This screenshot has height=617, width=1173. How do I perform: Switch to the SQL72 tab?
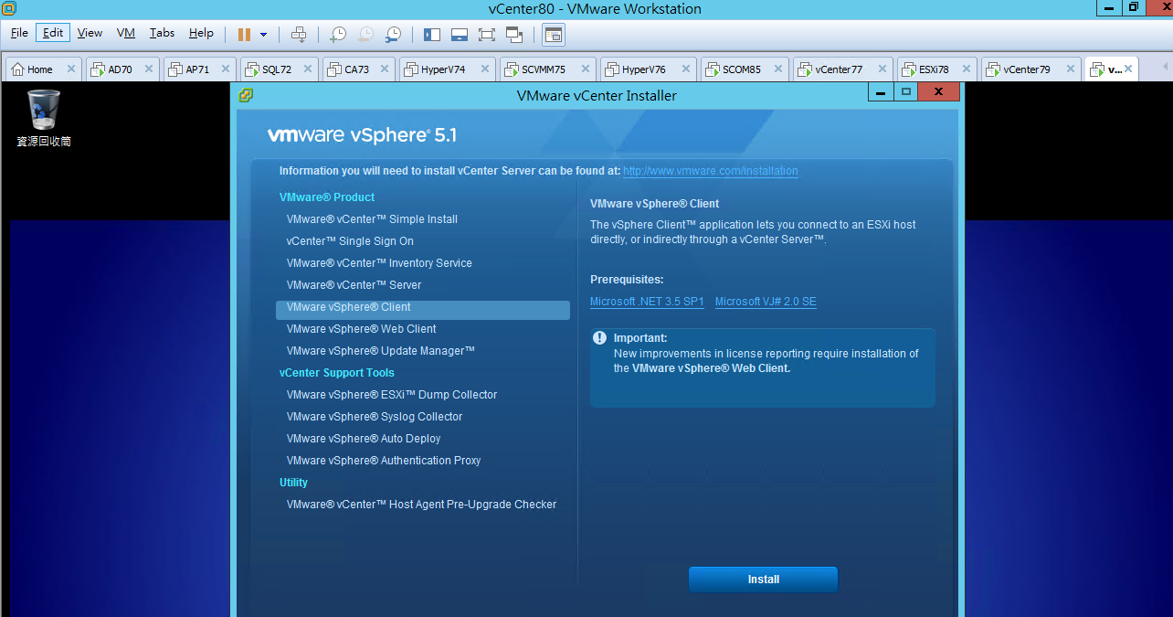point(277,69)
